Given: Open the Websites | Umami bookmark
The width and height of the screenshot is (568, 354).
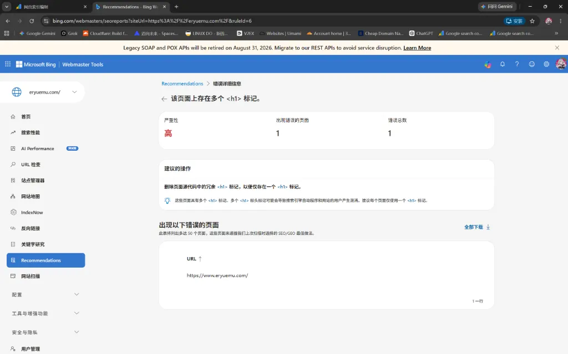Looking at the screenshot, I should click(280, 33).
